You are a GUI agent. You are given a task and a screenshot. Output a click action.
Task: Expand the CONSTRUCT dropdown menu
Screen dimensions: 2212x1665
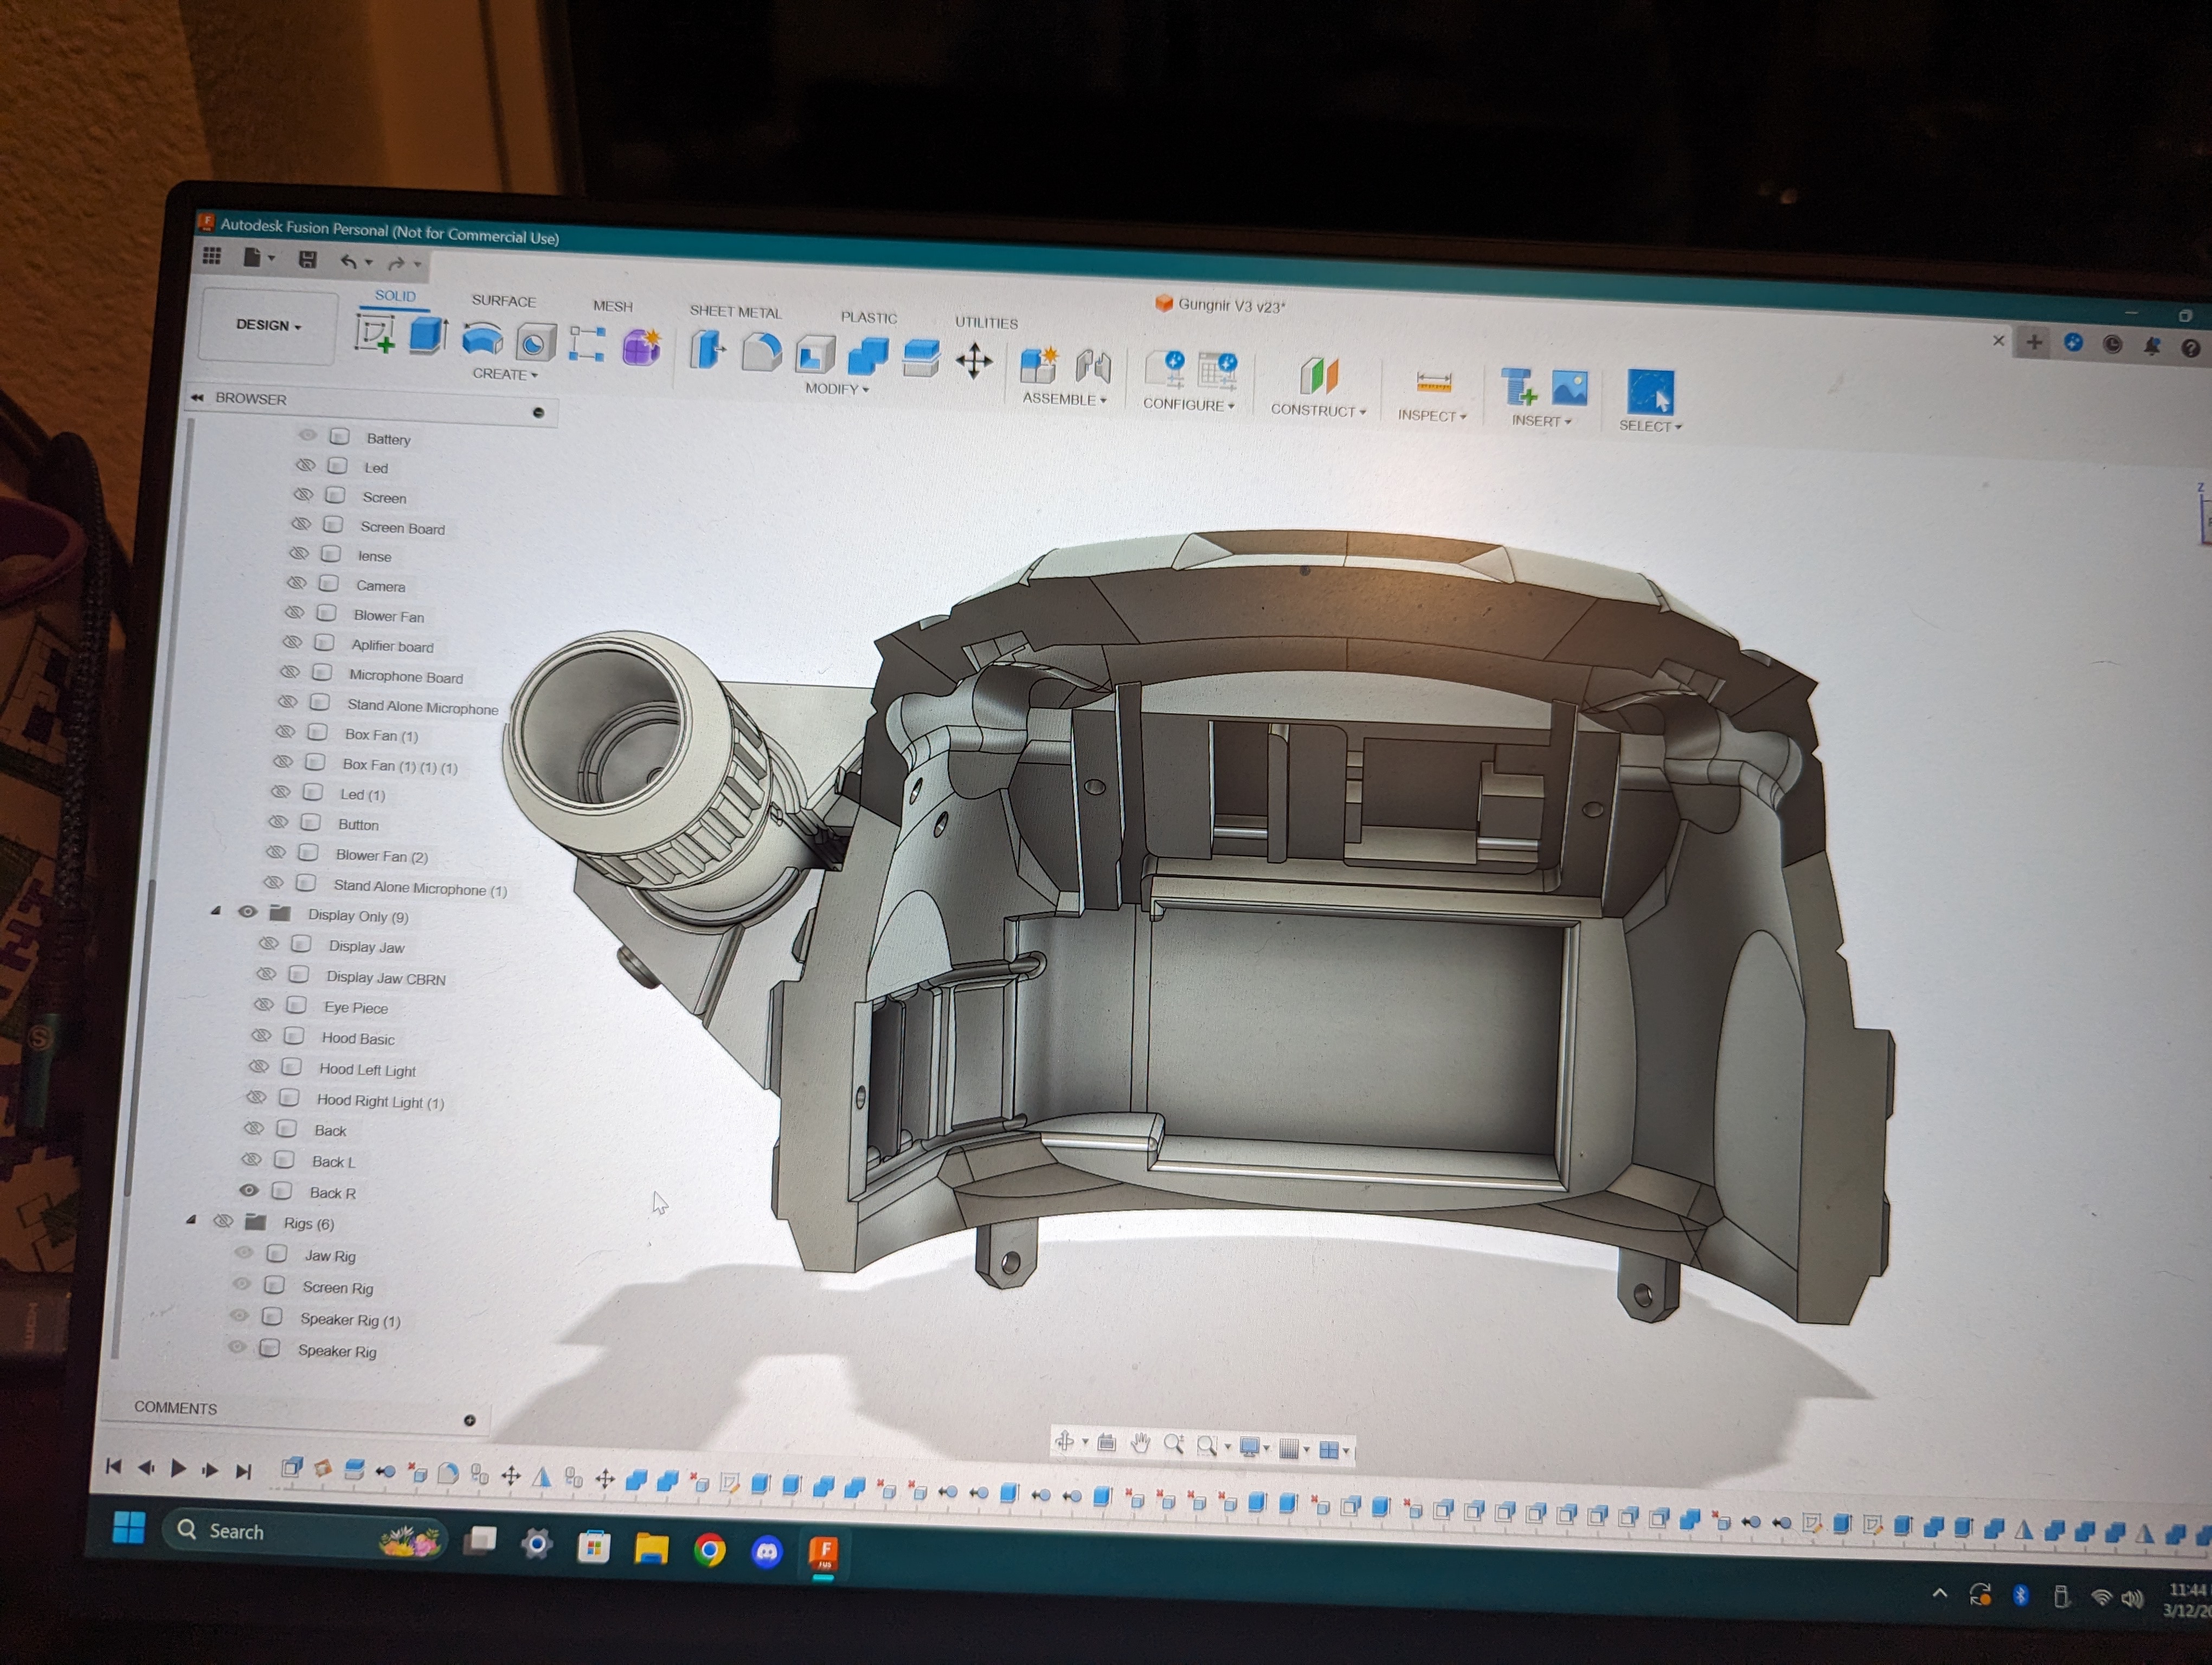(1318, 410)
